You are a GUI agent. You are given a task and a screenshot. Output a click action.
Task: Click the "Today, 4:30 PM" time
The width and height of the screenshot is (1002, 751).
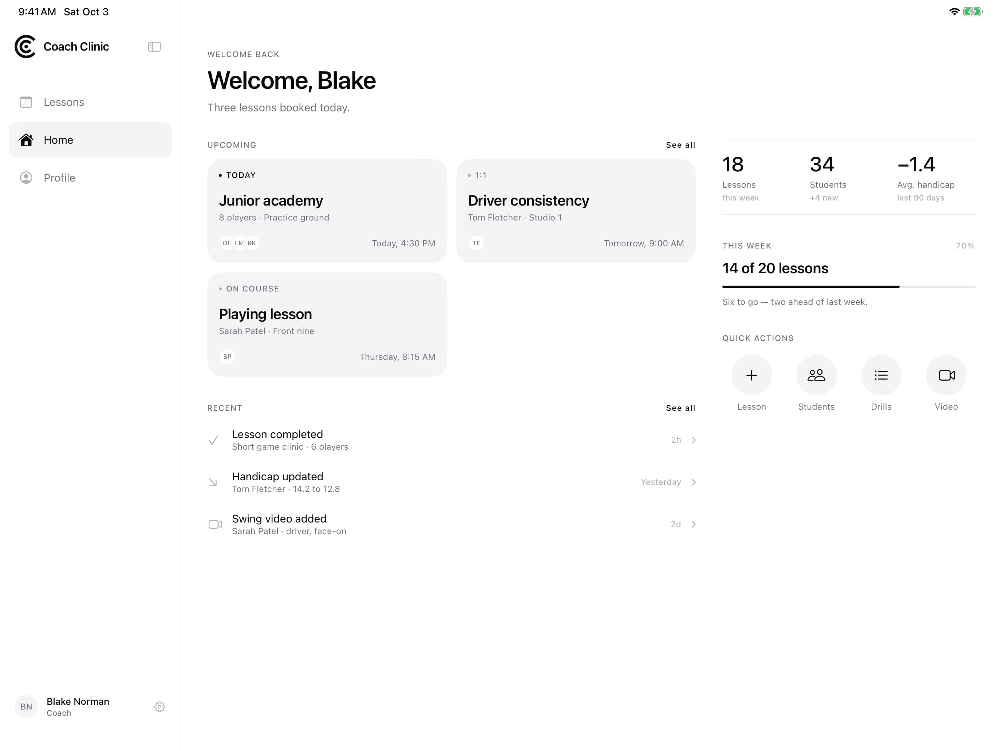[403, 243]
